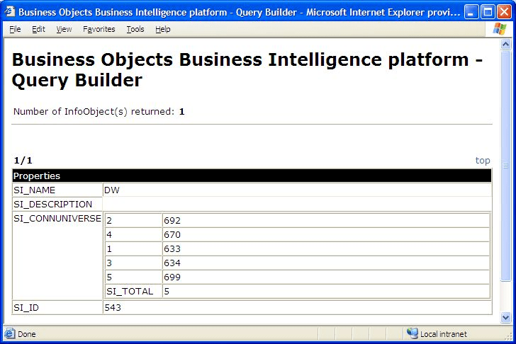Click the scrollbar up arrow
Screen dimensions: 516x344
pos(505,44)
